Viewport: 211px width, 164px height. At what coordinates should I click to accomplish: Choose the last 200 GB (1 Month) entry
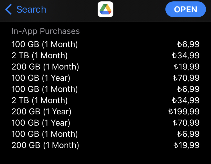click(x=105, y=145)
